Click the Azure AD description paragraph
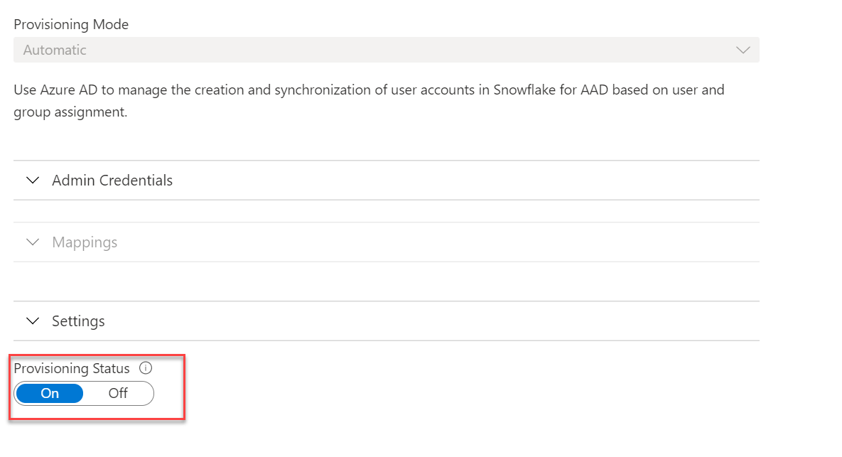 [x=369, y=100]
